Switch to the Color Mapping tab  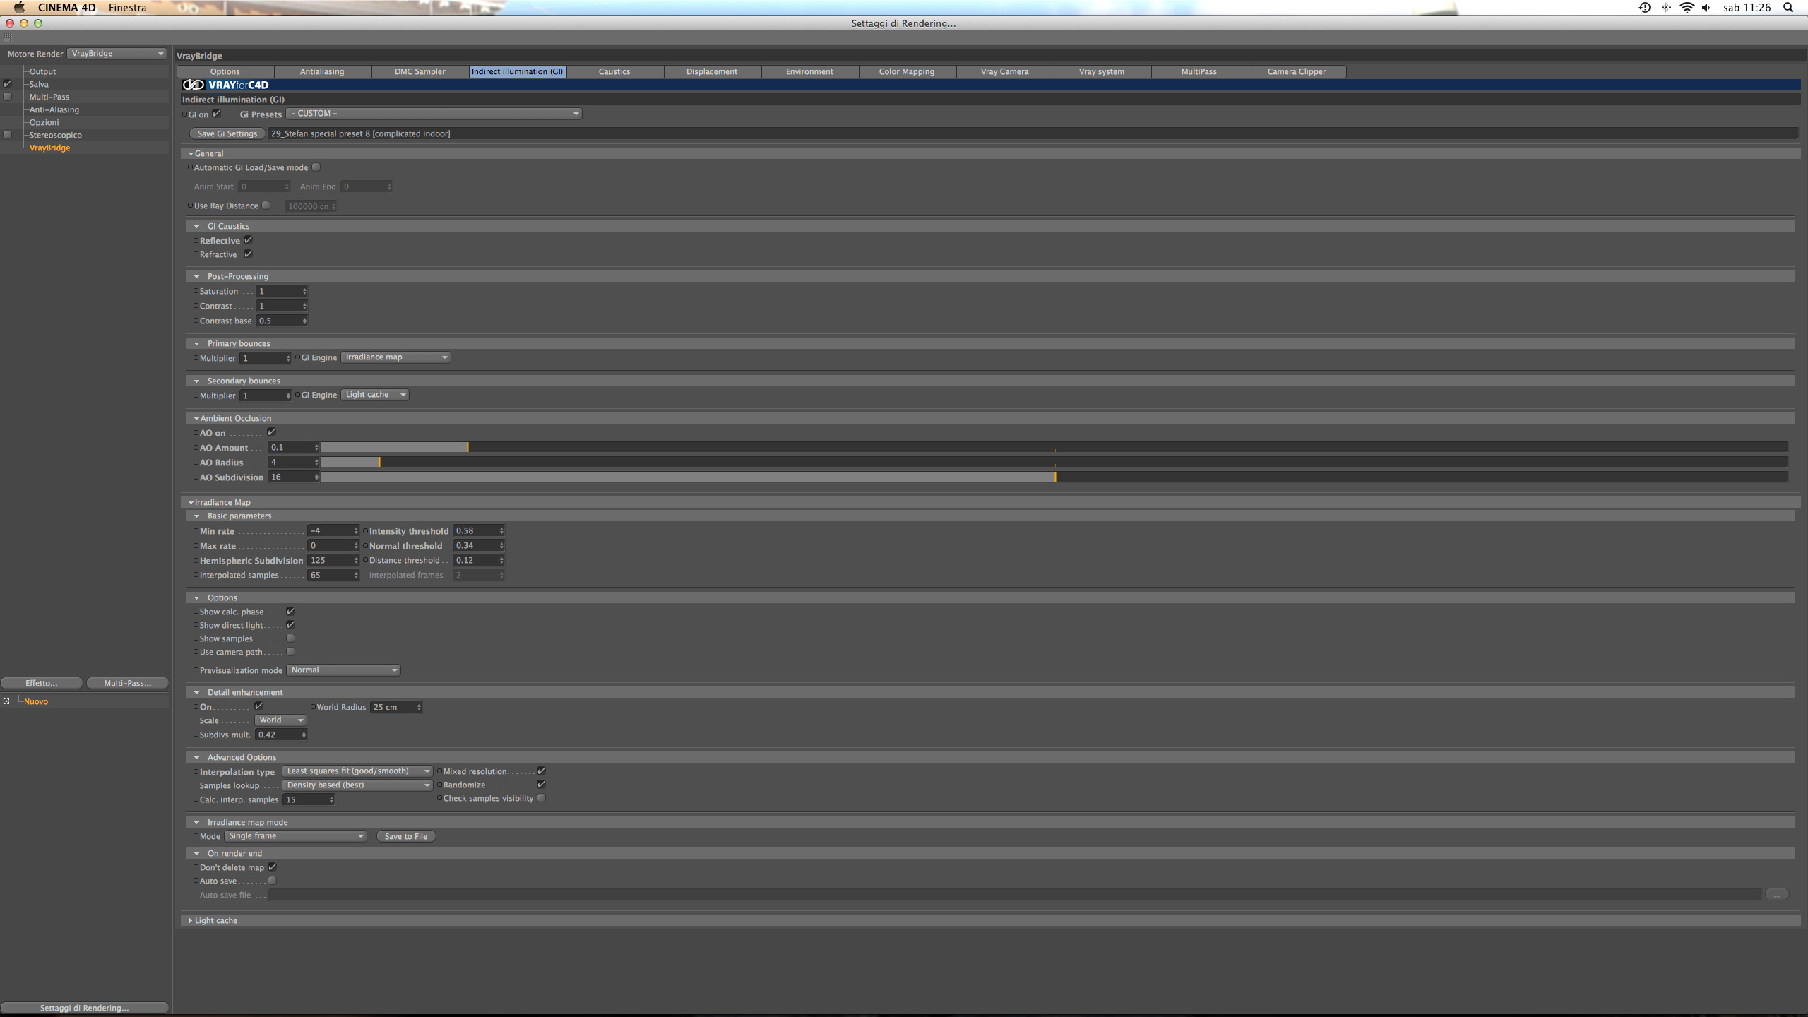click(x=906, y=71)
